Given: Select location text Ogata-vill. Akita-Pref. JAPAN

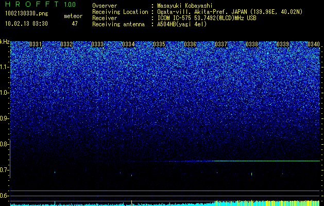Looking at the screenshot, I should (x=202, y=12).
